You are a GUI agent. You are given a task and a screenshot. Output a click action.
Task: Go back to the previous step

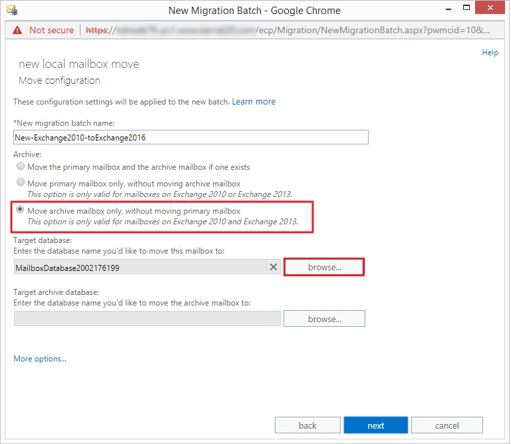pos(307,425)
